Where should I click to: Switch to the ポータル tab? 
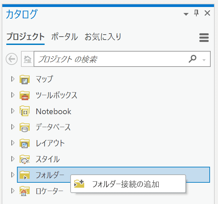[x=65, y=37]
